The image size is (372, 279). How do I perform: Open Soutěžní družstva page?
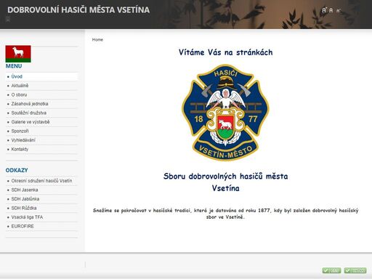(29, 113)
